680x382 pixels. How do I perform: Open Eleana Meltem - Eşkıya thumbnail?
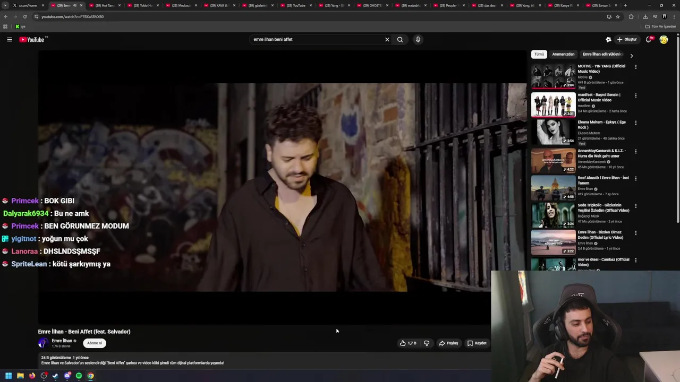553,132
